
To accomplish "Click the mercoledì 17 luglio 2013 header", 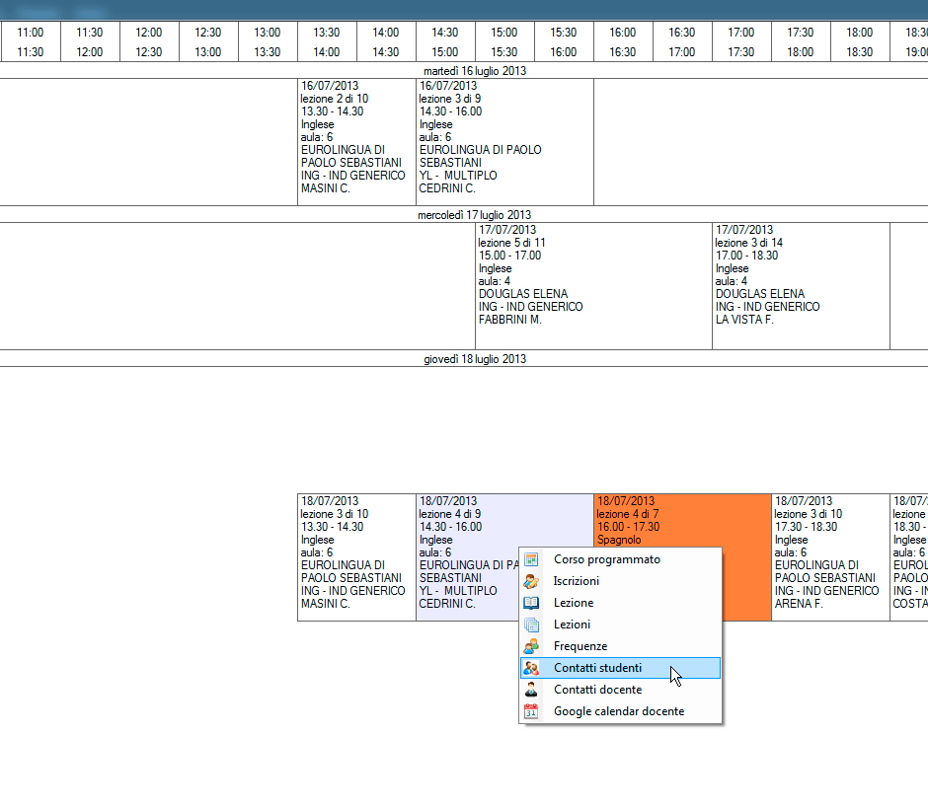I will 475,215.
